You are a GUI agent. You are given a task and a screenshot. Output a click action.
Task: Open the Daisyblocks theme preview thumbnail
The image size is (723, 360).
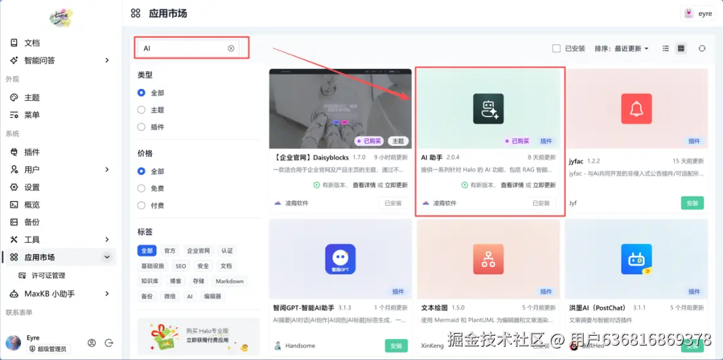[x=341, y=109]
